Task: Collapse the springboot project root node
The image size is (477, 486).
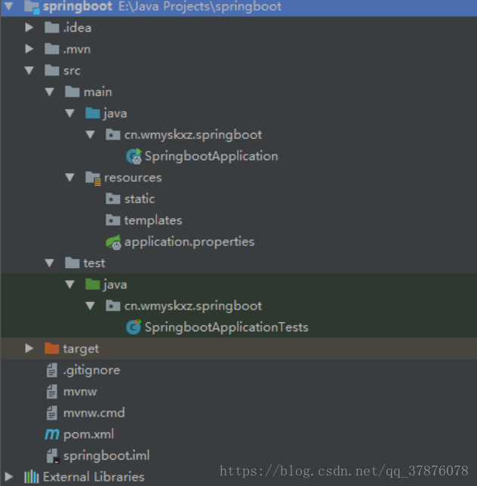Action: [x=8, y=6]
